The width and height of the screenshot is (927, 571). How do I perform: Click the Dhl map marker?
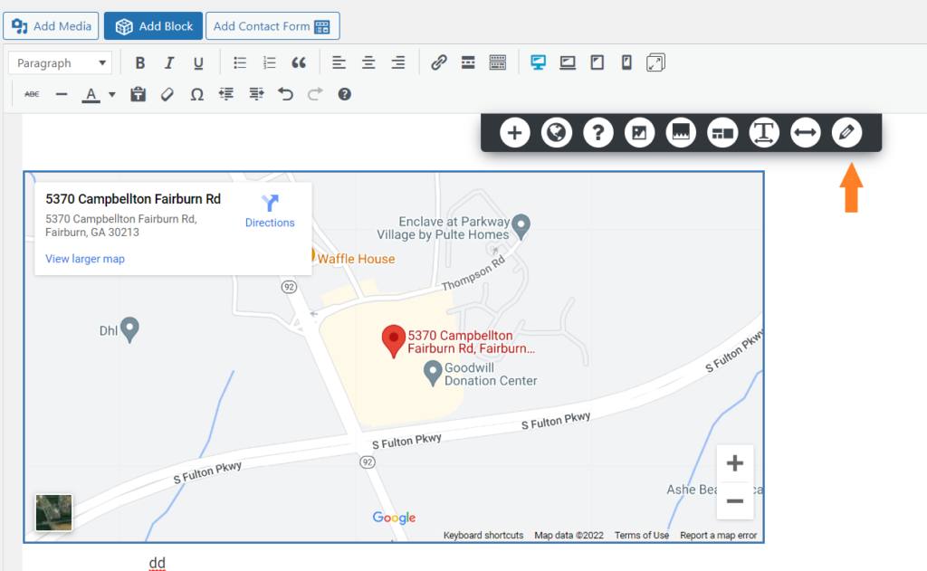click(x=129, y=329)
